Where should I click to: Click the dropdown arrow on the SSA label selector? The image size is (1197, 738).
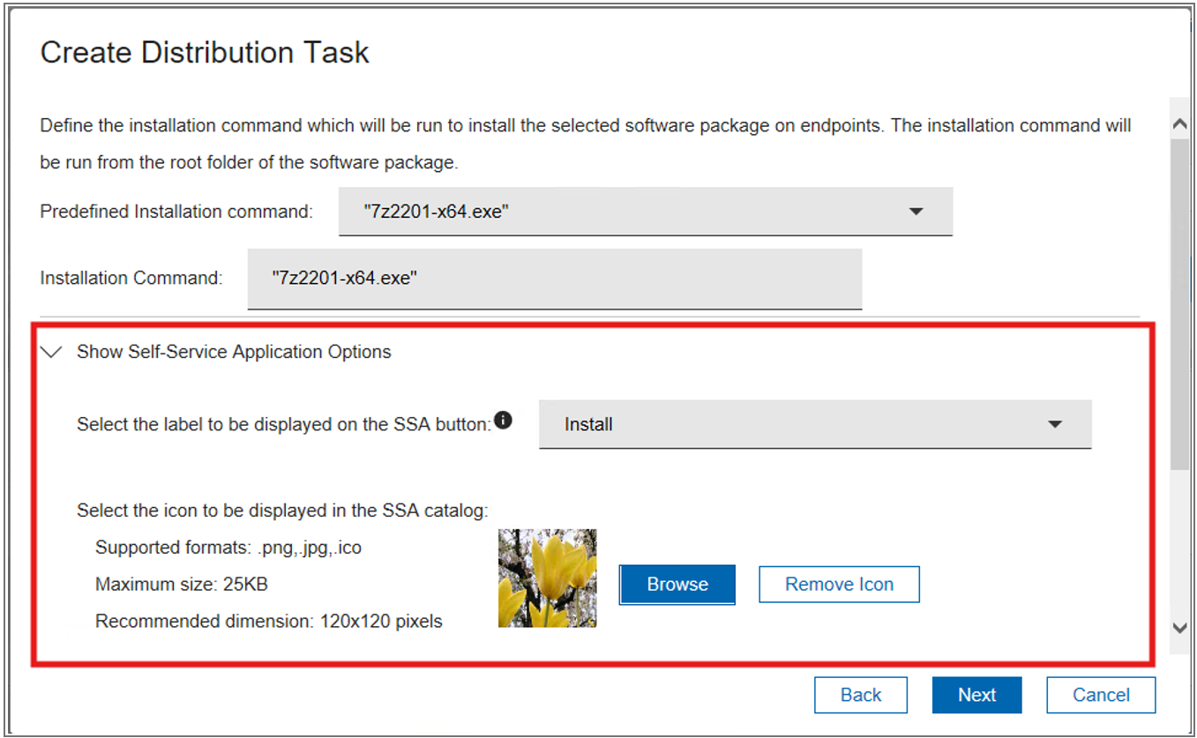pos(1055,424)
